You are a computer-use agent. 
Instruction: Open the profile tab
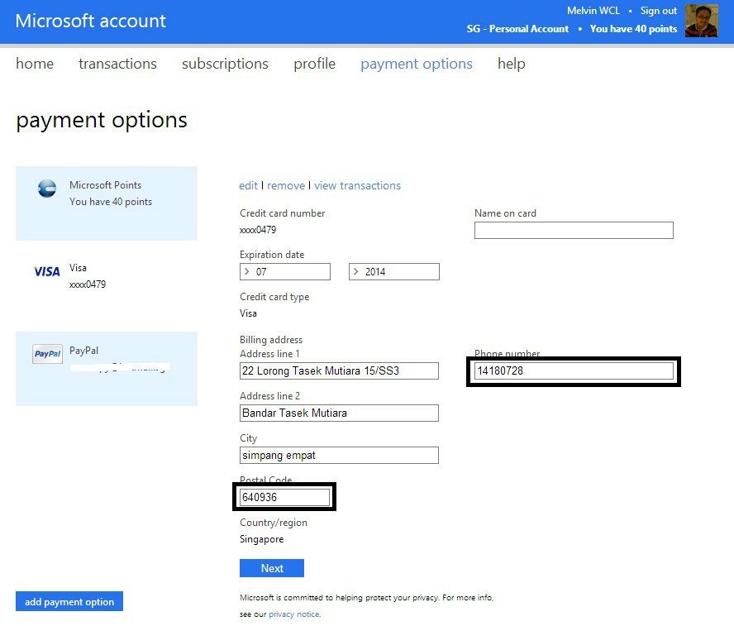315,64
